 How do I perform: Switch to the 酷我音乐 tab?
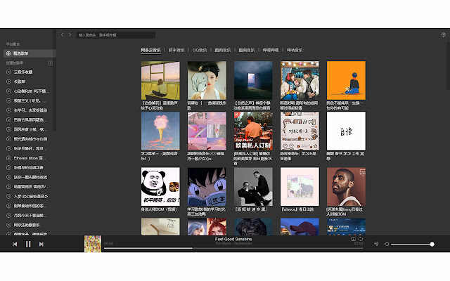[x=247, y=50]
